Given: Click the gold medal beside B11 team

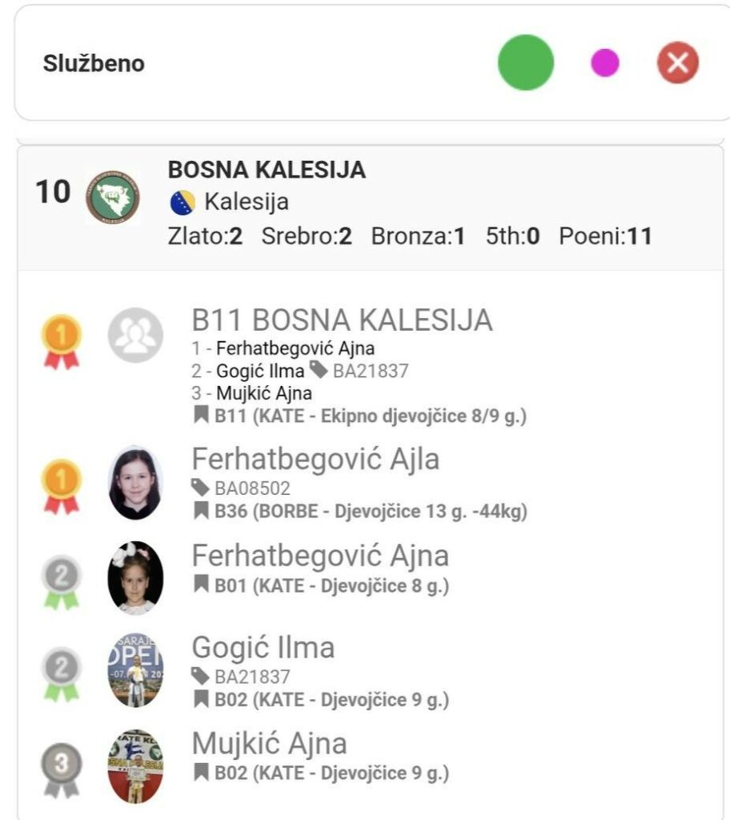Looking at the screenshot, I should tap(62, 341).
